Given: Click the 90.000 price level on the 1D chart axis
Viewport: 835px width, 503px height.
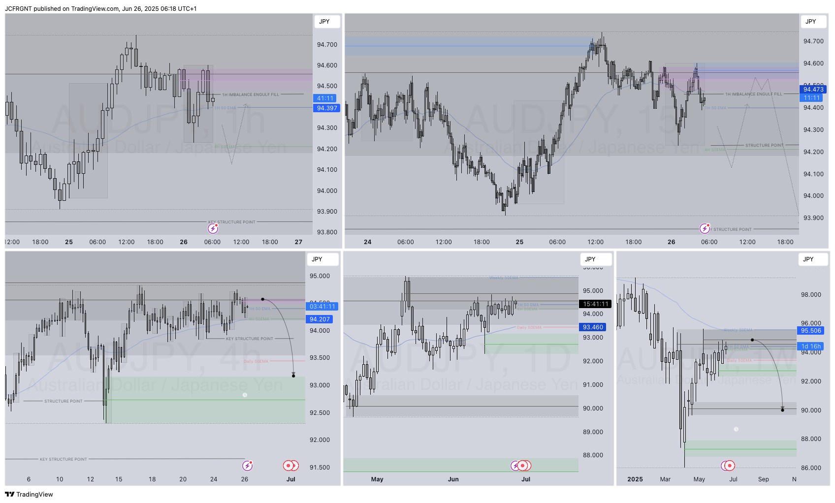Looking at the screenshot, I should point(593,409).
